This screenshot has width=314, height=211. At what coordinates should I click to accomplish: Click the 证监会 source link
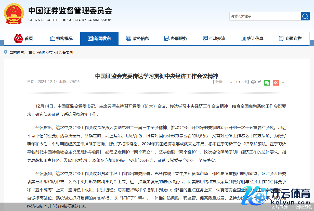click(75, 82)
